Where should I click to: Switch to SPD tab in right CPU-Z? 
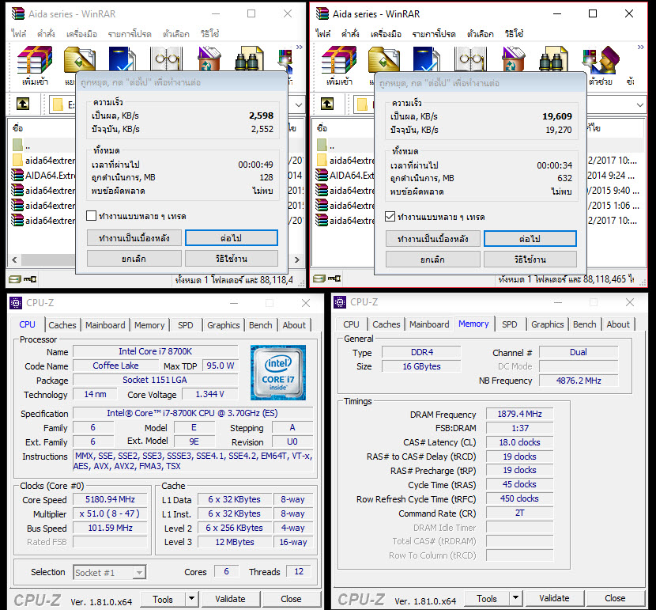(x=509, y=324)
